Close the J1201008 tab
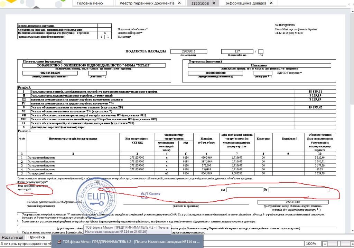Screen dimensions: 354x248 pyautogui.click(x=214, y=3)
